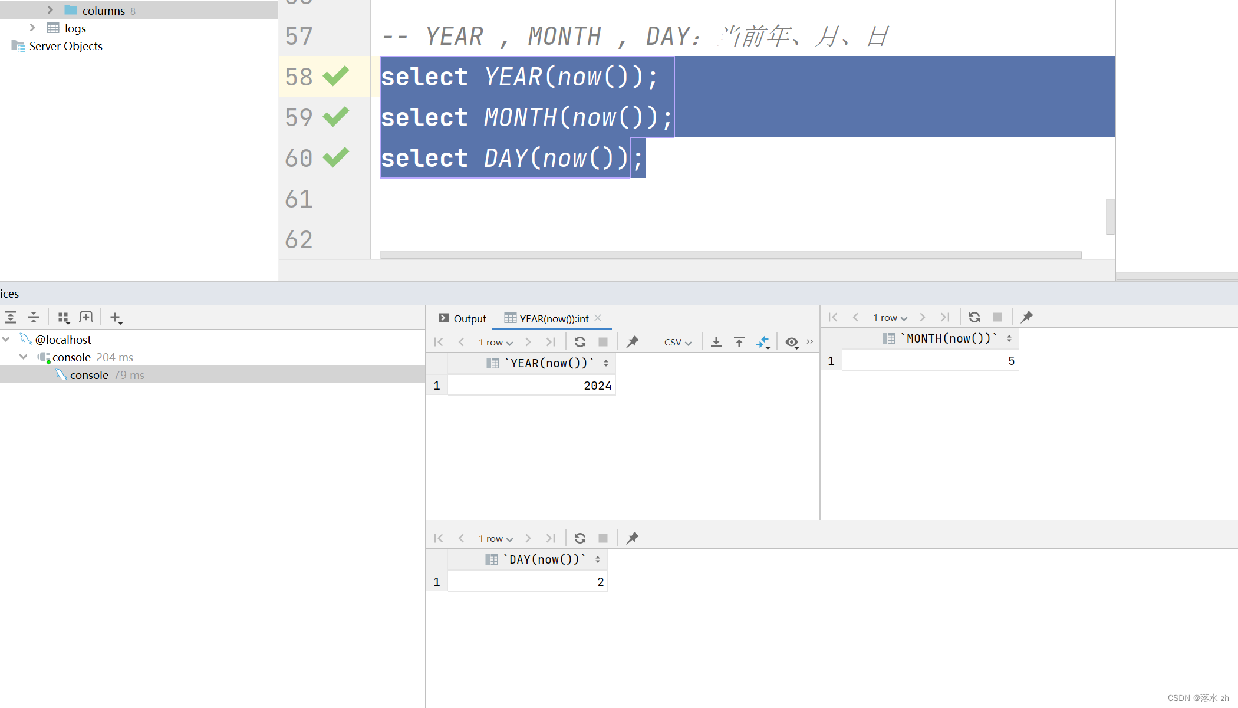Sort by MONTH(now()) column arrows
The height and width of the screenshot is (708, 1238).
click(1009, 338)
